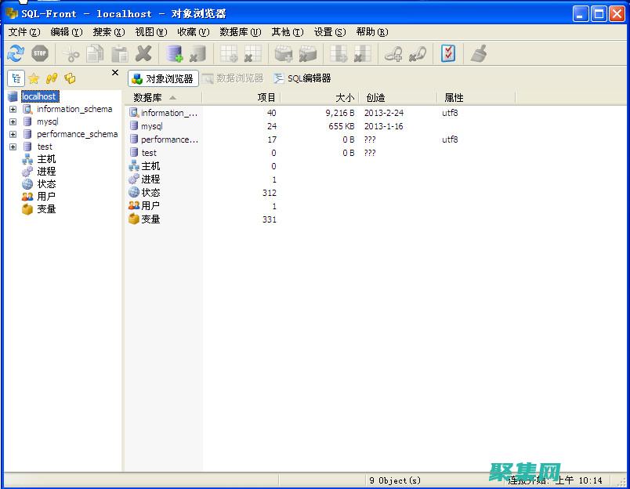Select the Cut (scissors) toolbar icon
Viewport: 630px width, 489px height.
tap(69, 53)
